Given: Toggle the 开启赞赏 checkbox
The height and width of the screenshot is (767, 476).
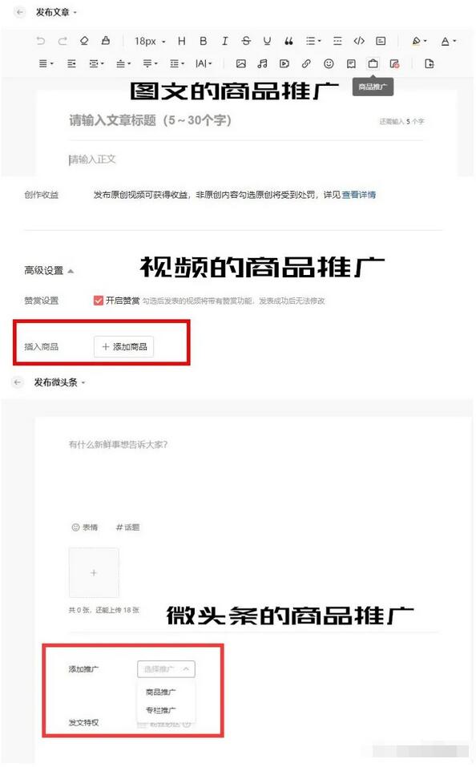Looking at the screenshot, I should click(x=99, y=301).
